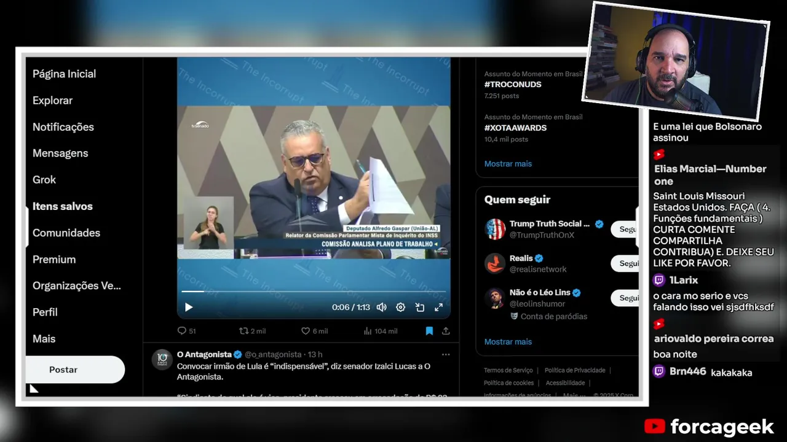Play the video with the play button
This screenshot has height=442, width=787.
pyautogui.click(x=189, y=307)
